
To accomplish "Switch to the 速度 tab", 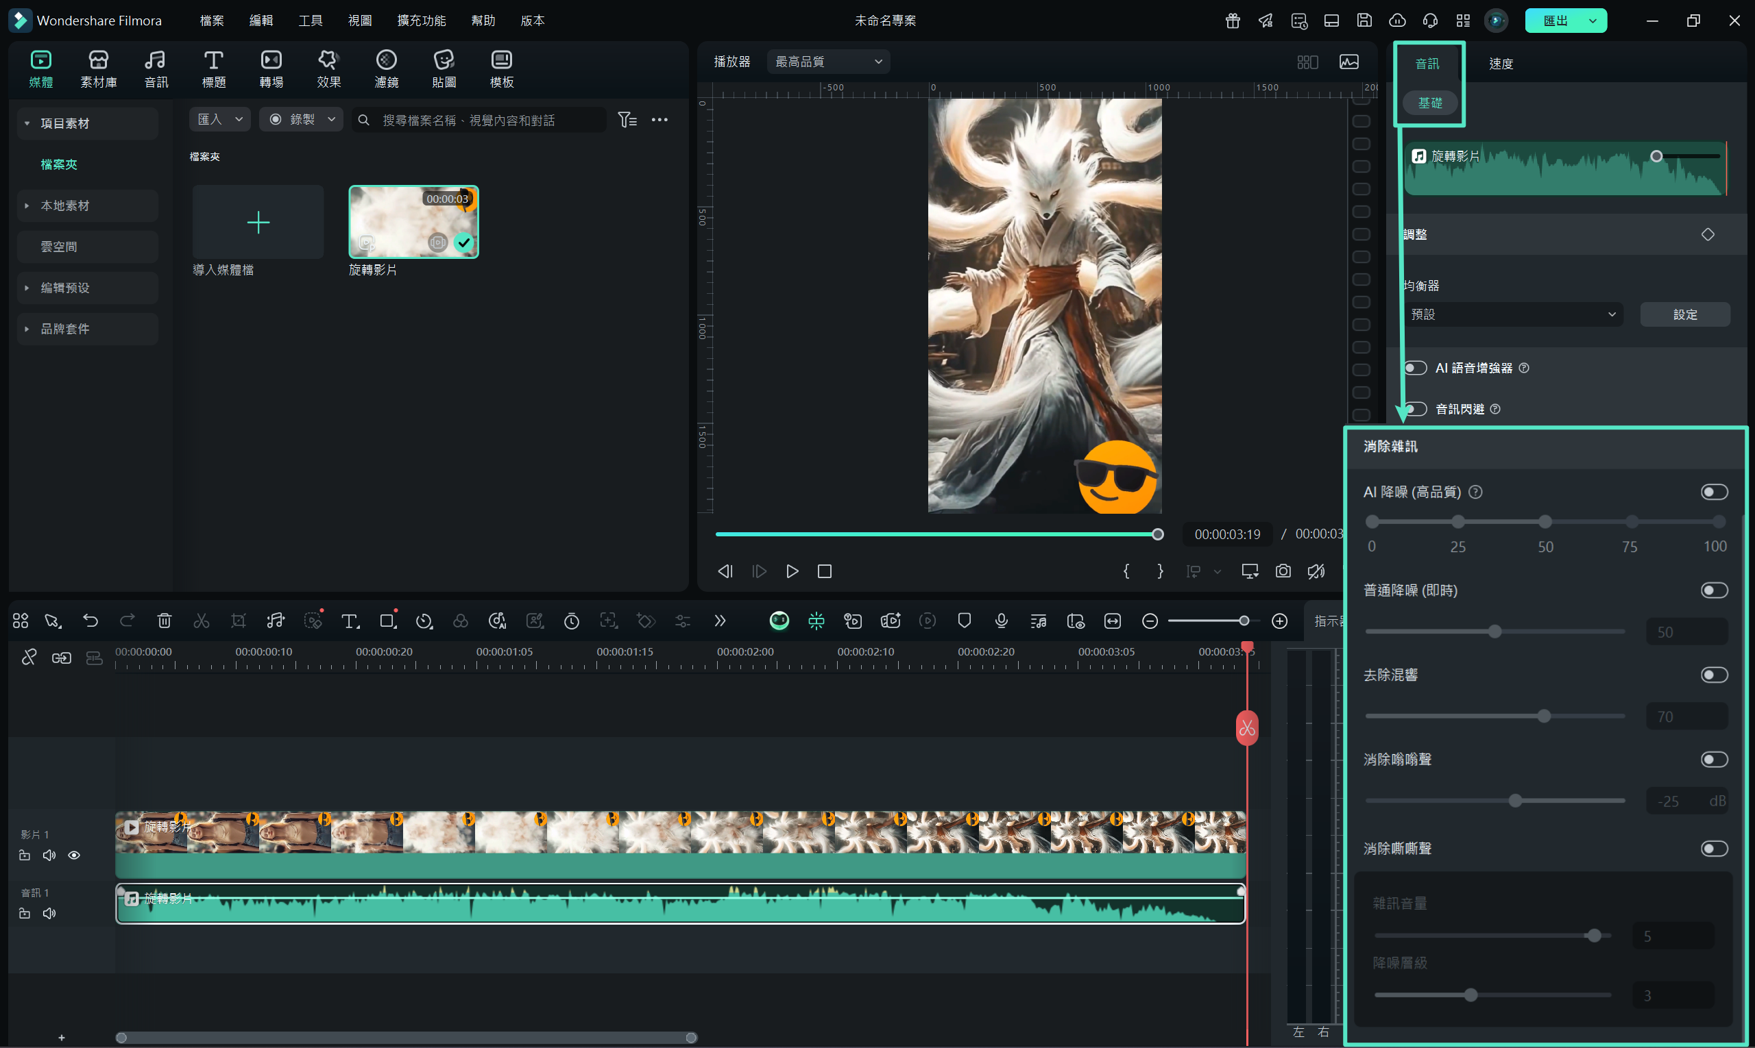I will [x=1501, y=64].
